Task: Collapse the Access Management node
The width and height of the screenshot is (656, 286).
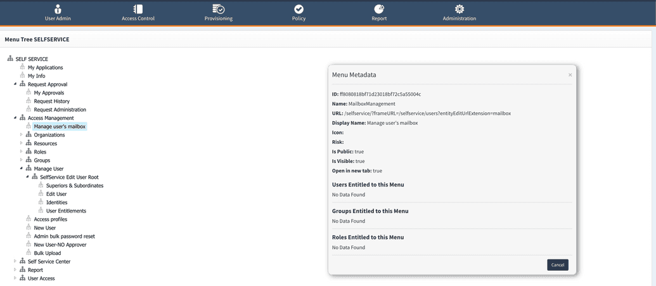Action: 15,118
